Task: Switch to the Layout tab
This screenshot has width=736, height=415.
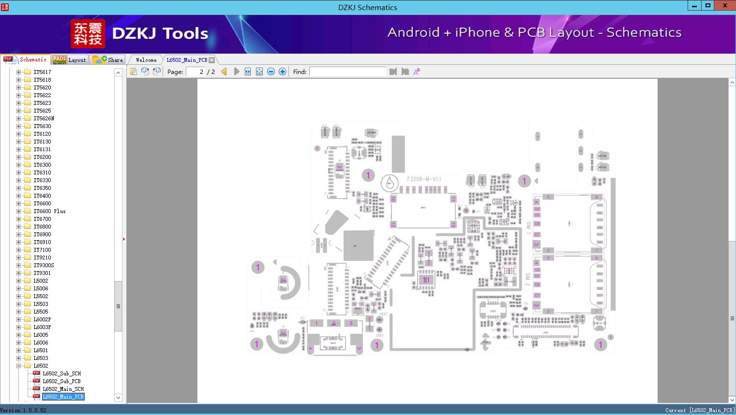Action: point(70,60)
